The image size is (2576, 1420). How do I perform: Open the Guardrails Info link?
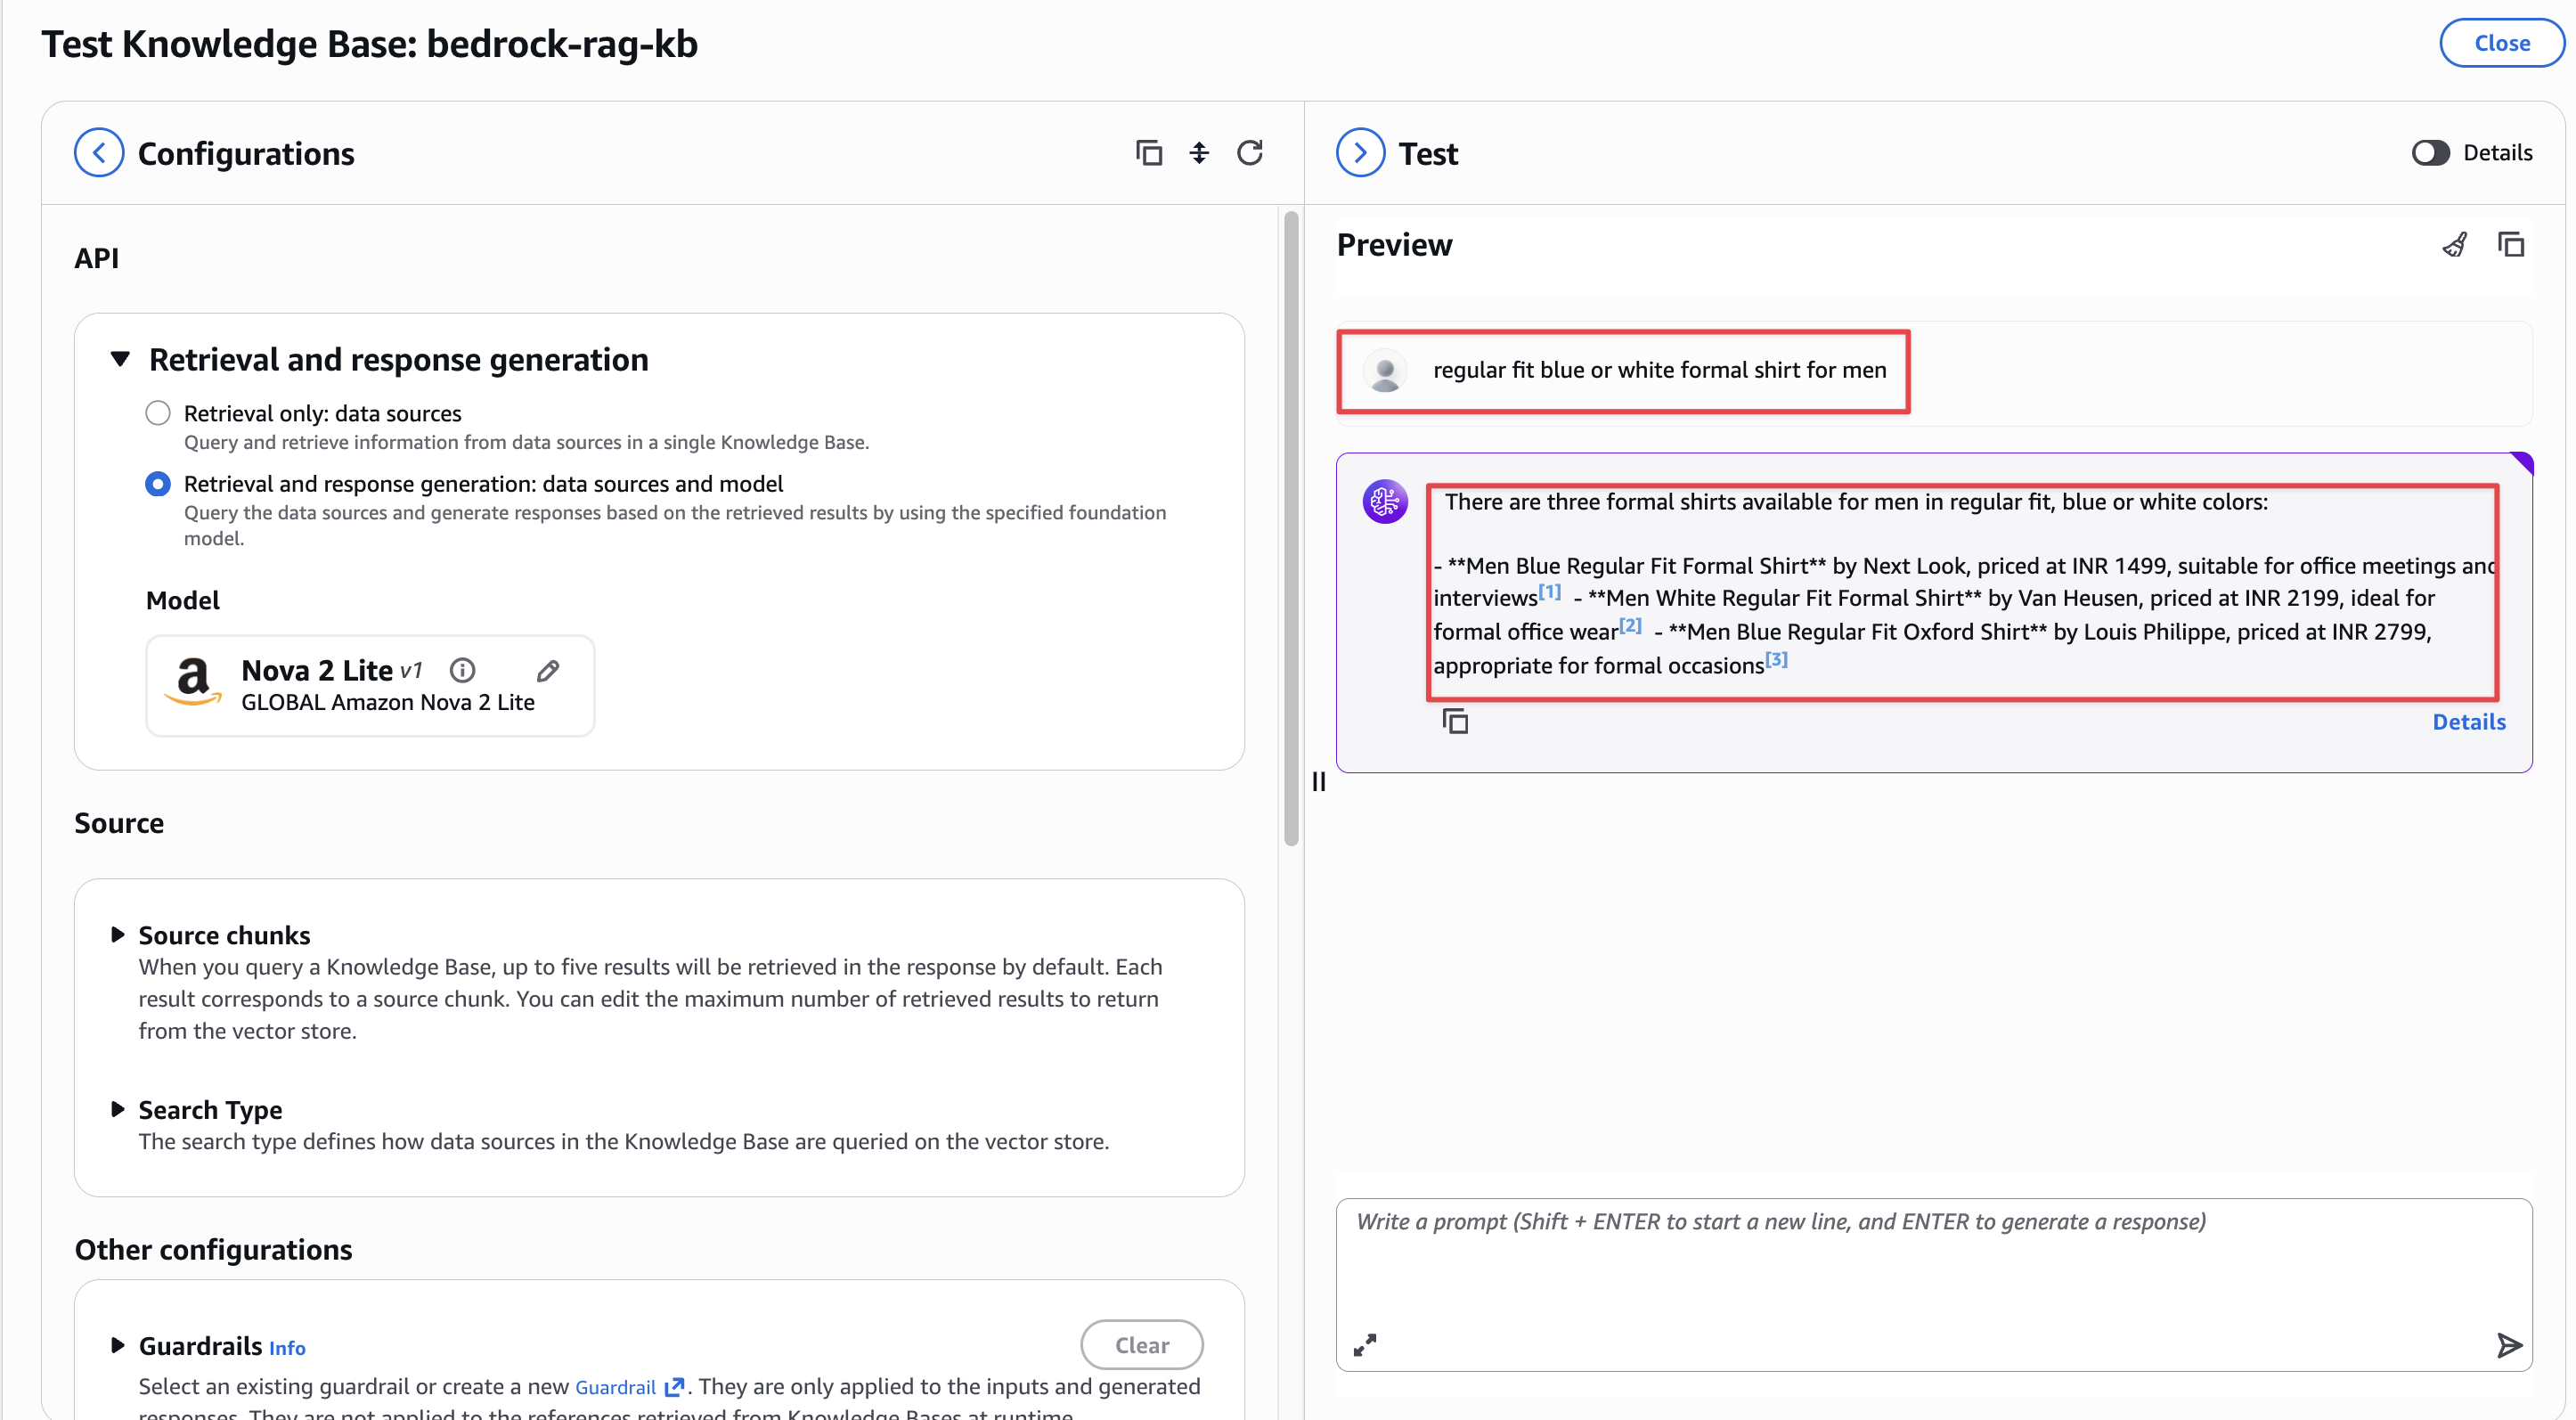click(287, 1348)
